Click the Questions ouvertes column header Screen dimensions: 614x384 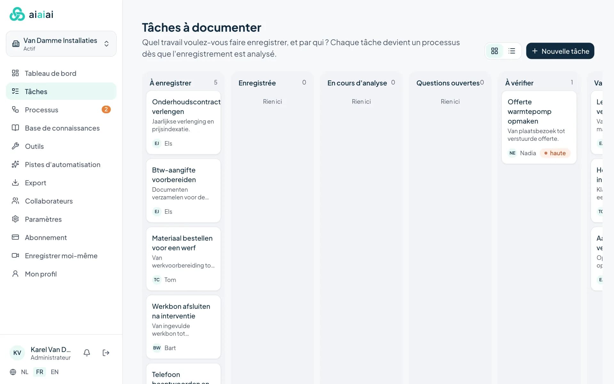click(x=448, y=83)
